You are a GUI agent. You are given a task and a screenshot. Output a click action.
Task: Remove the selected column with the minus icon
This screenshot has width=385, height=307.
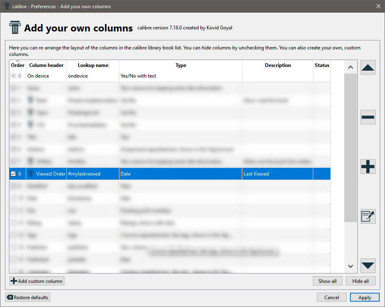pos(368,117)
